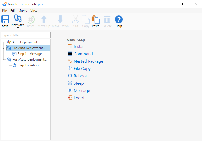Click the Nested Package icon
The height and width of the screenshot is (141, 202).
70,61
